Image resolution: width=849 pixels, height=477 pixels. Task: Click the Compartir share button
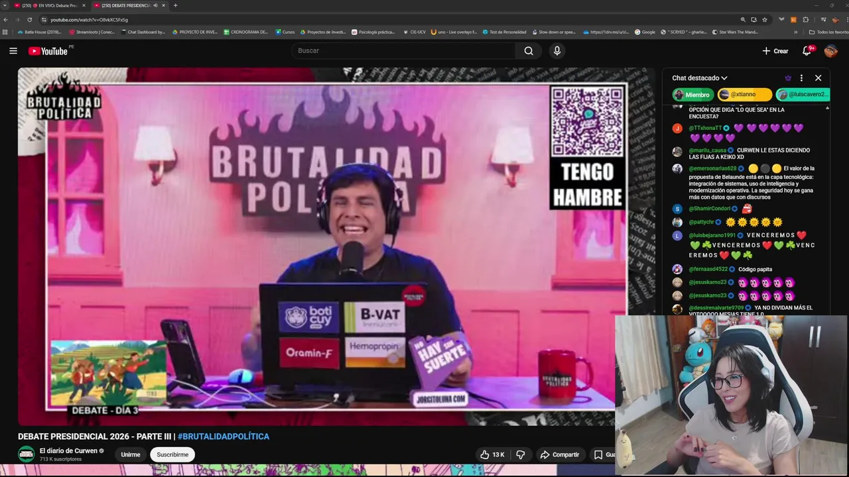pos(560,454)
